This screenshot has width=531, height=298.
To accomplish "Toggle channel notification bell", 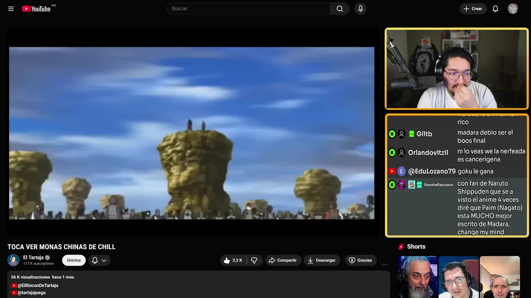I will pyautogui.click(x=95, y=260).
